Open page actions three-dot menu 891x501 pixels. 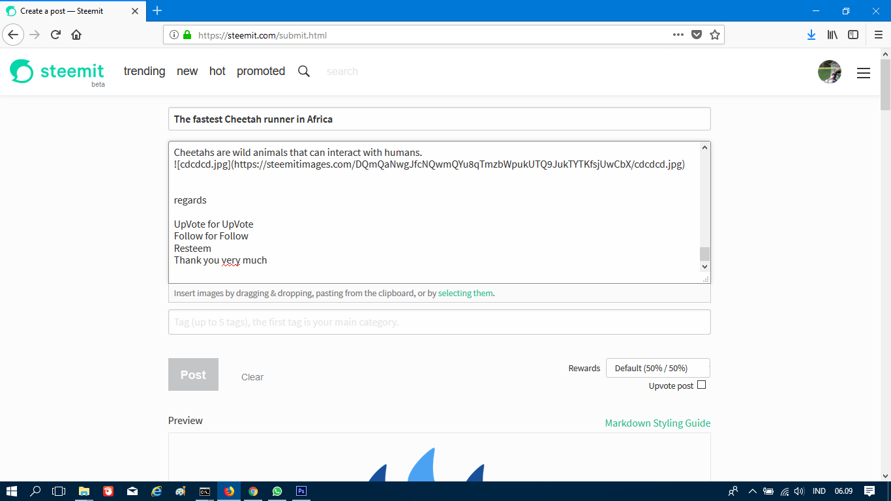coord(678,35)
